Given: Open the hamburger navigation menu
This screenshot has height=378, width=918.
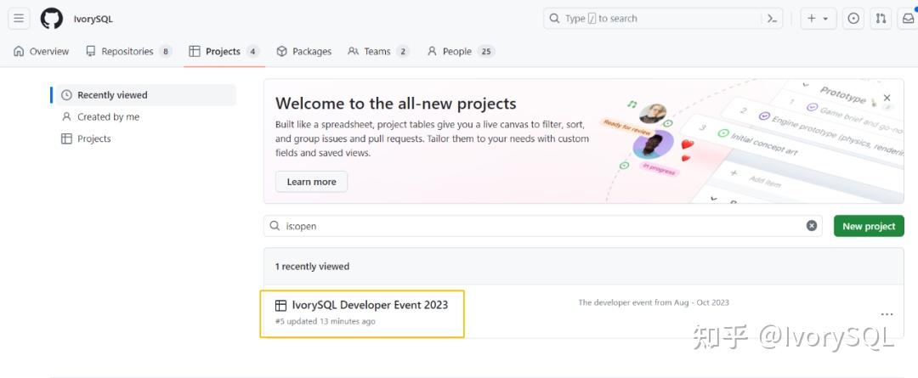Looking at the screenshot, I should tap(19, 19).
